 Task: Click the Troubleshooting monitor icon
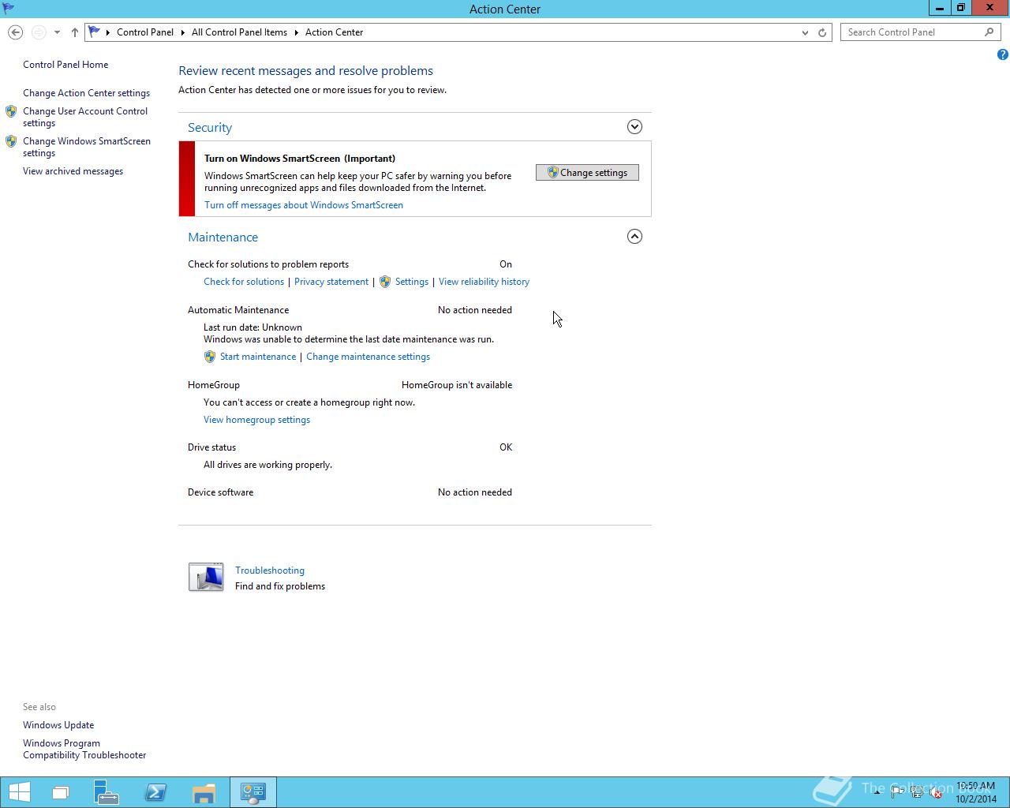tap(206, 577)
